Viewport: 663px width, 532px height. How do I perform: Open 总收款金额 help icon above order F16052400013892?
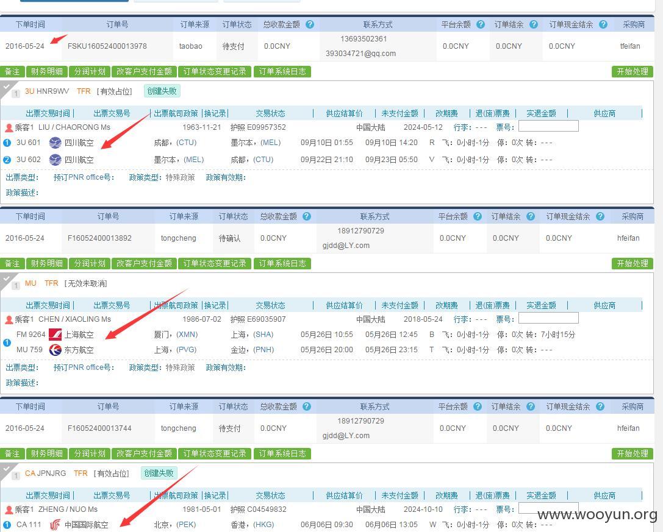point(307,216)
